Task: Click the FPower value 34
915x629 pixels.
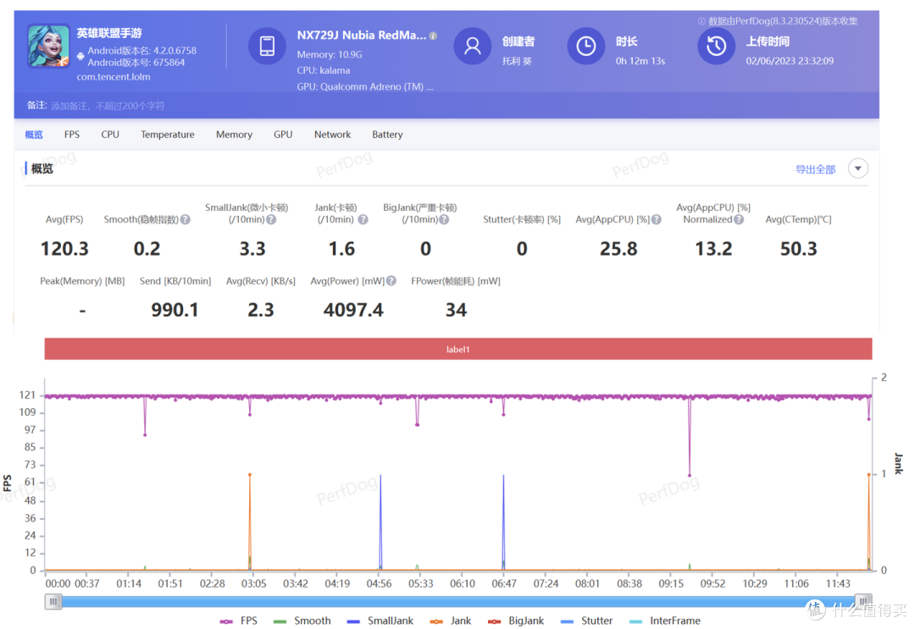Action: pyautogui.click(x=457, y=310)
